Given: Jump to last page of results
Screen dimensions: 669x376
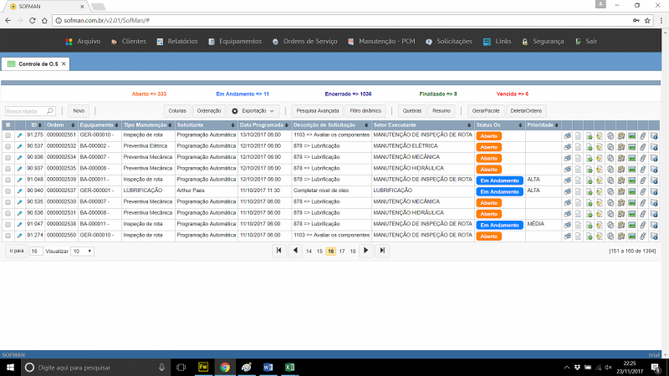Looking at the screenshot, I should tap(382, 251).
